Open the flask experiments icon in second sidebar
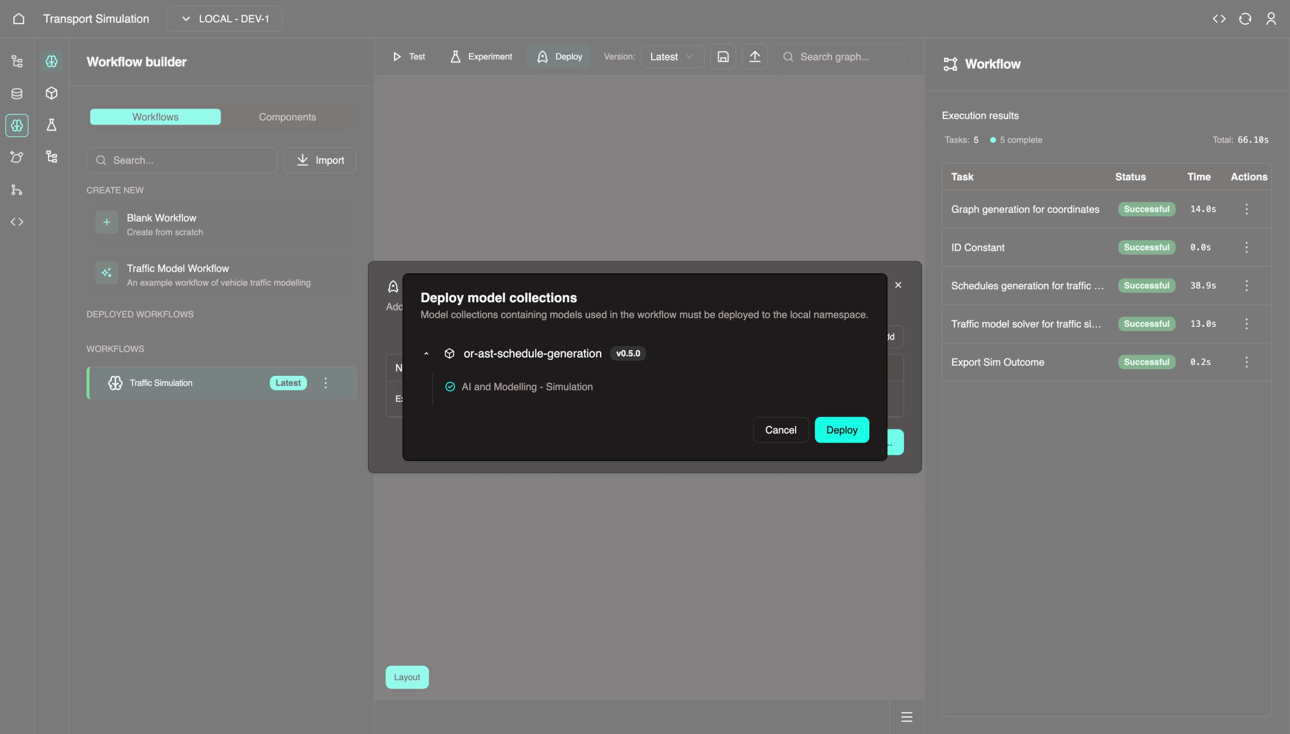The width and height of the screenshot is (1290, 734). point(51,125)
